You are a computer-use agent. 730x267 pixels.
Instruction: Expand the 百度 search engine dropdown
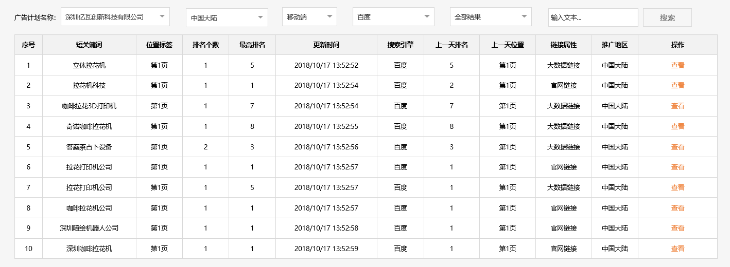393,17
